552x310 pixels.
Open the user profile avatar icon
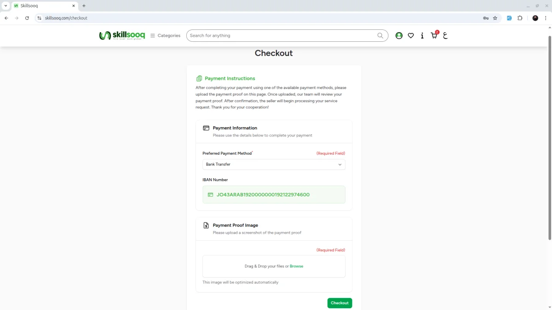pos(399,35)
